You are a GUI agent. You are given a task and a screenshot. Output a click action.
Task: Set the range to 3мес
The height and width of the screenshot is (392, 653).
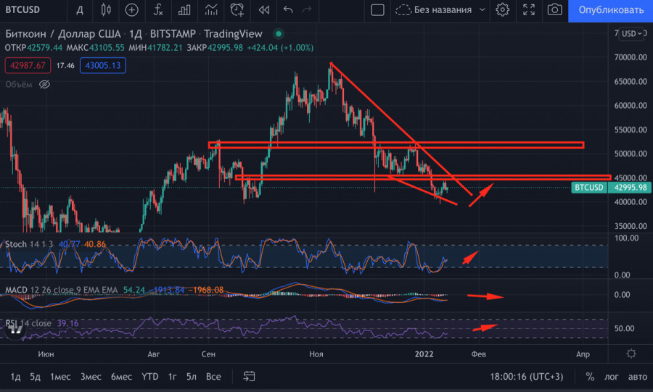coord(91,377)
